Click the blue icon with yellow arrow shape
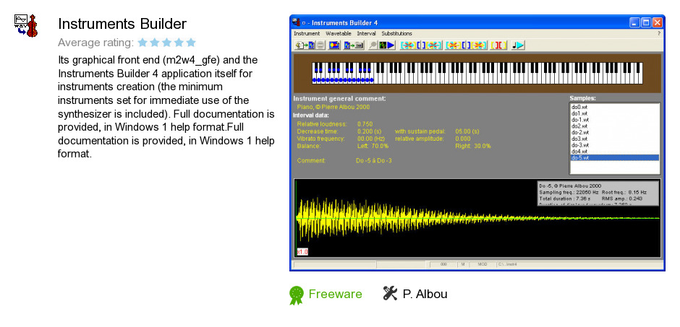This screenshot has width=680, height=327. coord(334,45)
